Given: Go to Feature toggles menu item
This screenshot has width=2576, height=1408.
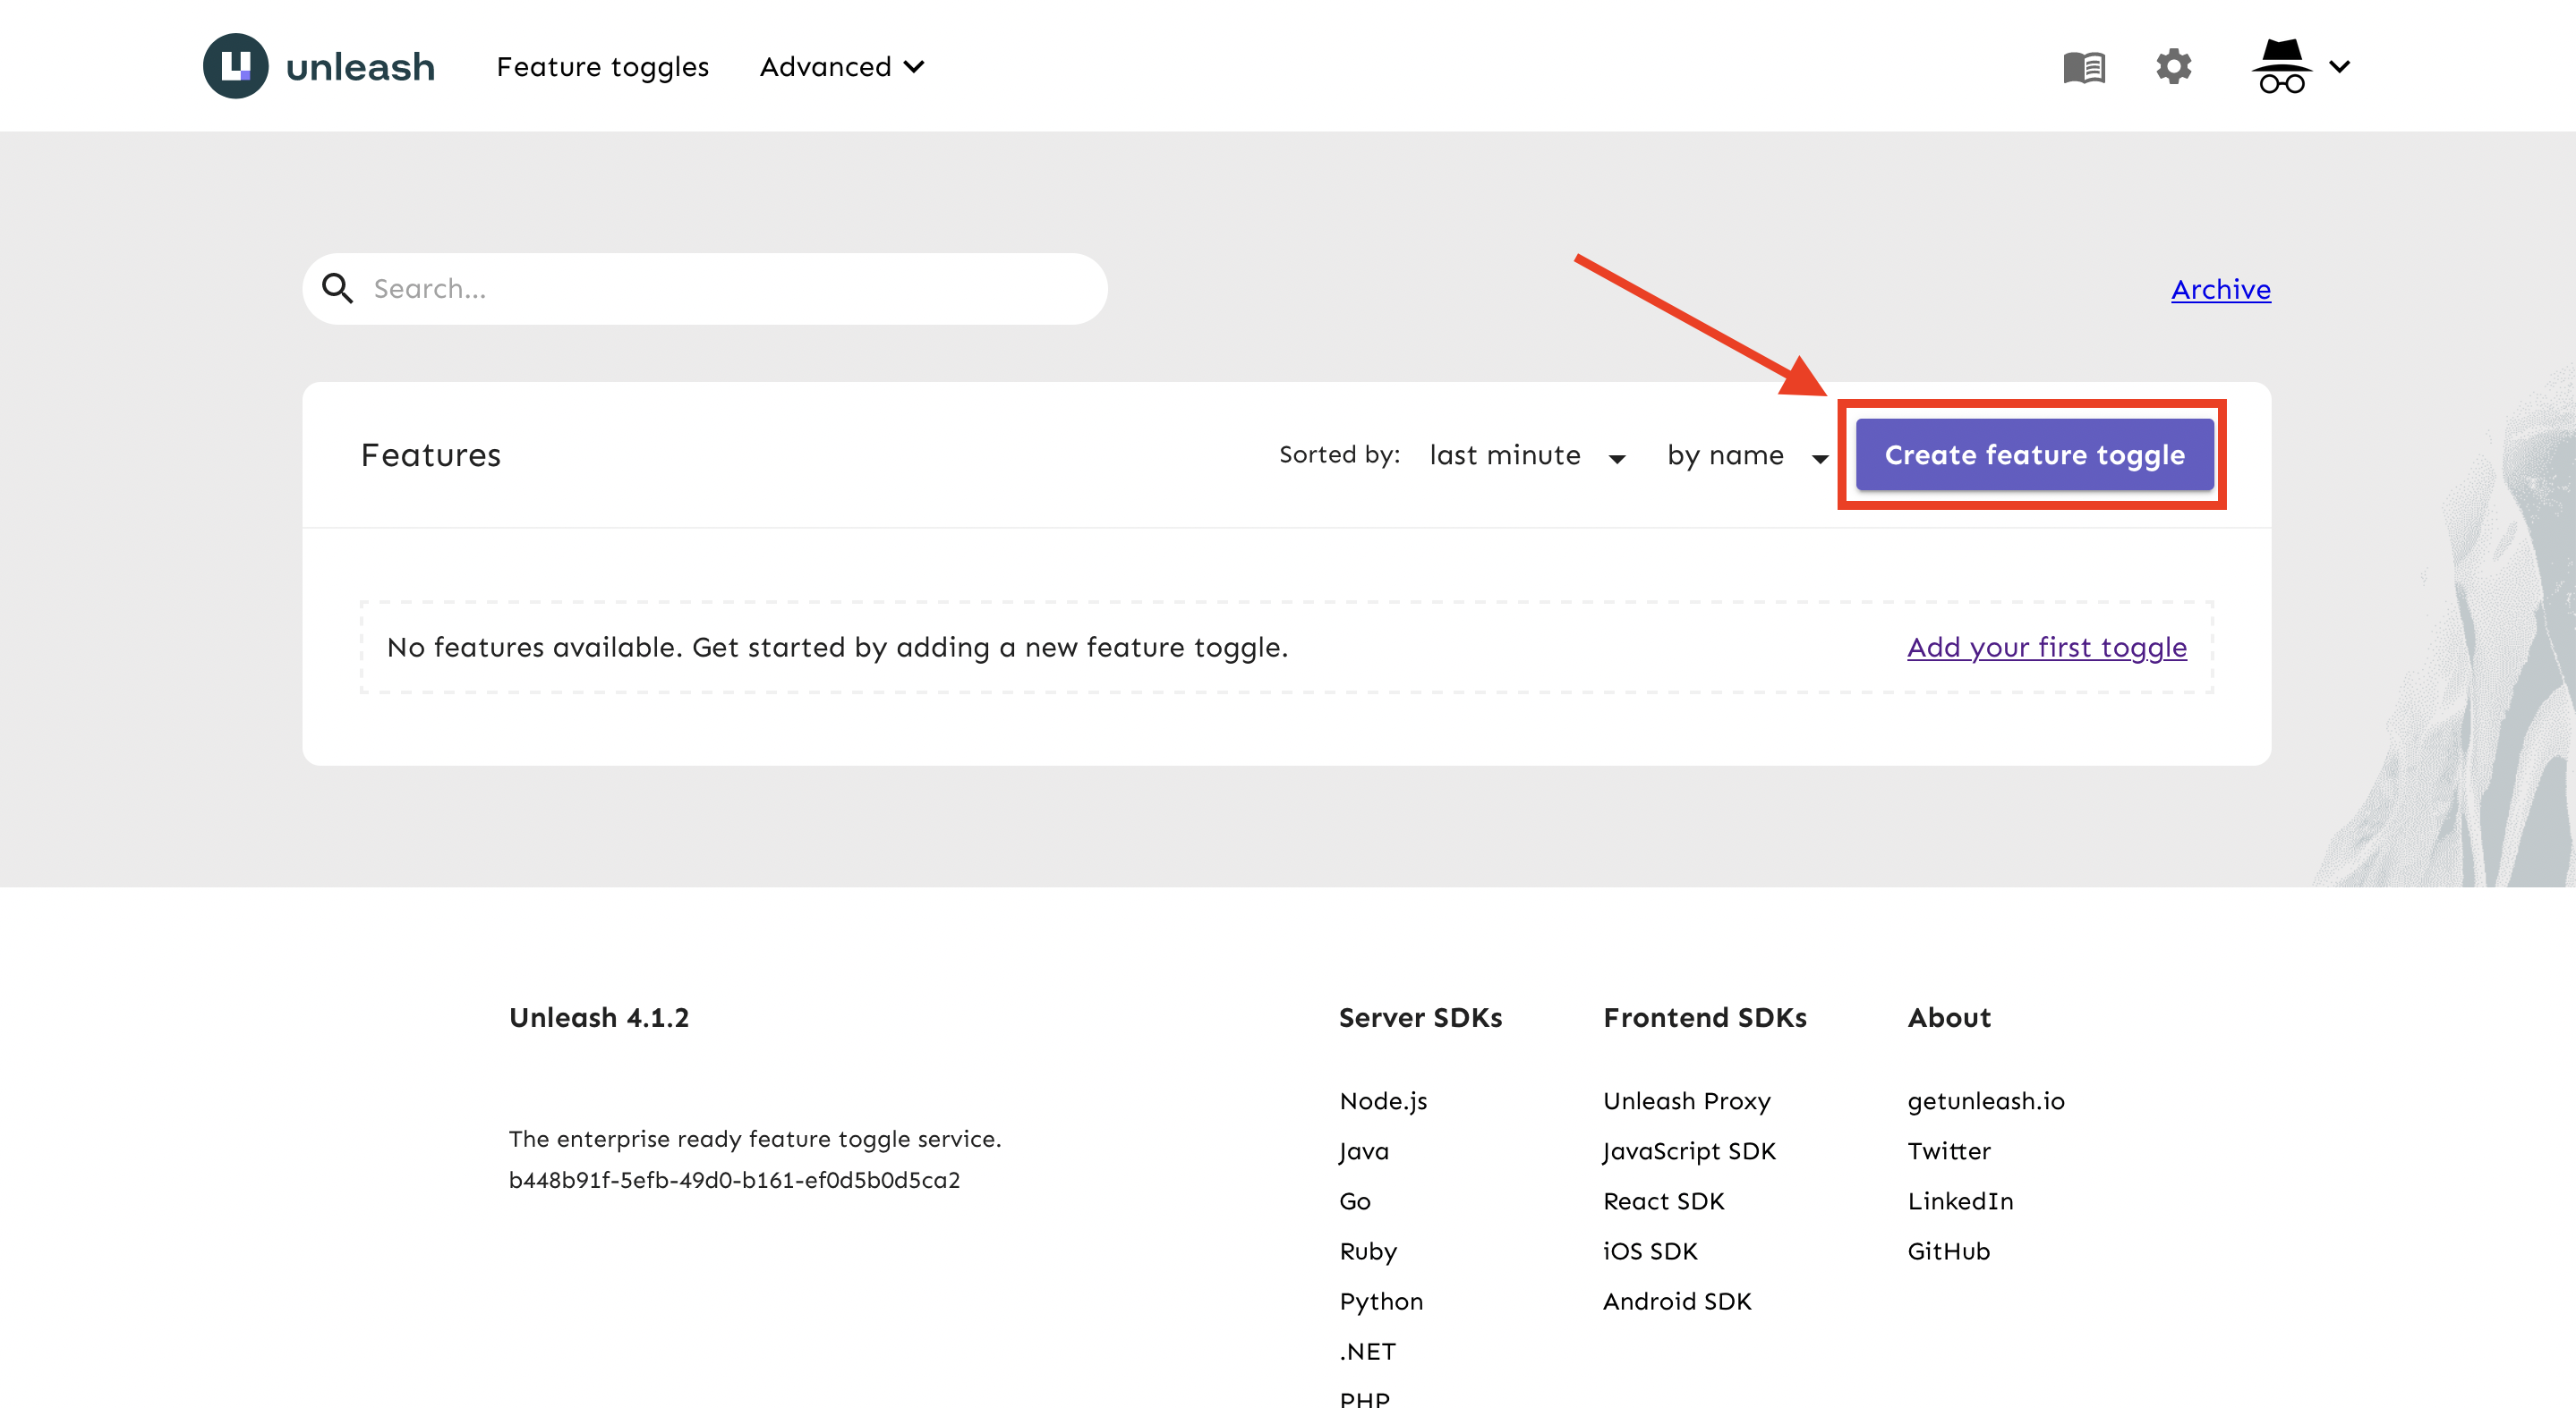Looking at the screenshot, I should click(602, 67).
